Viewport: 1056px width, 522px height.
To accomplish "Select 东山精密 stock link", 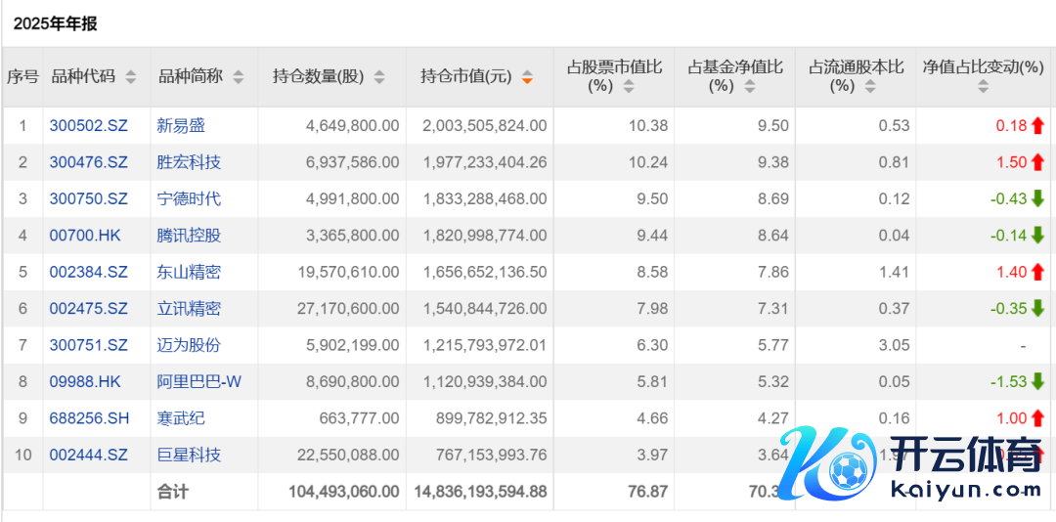I will pyautogui.click(x=189, y=272).
